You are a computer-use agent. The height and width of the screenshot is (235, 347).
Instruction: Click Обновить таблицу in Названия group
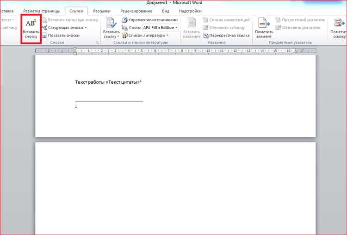point(224,28)
